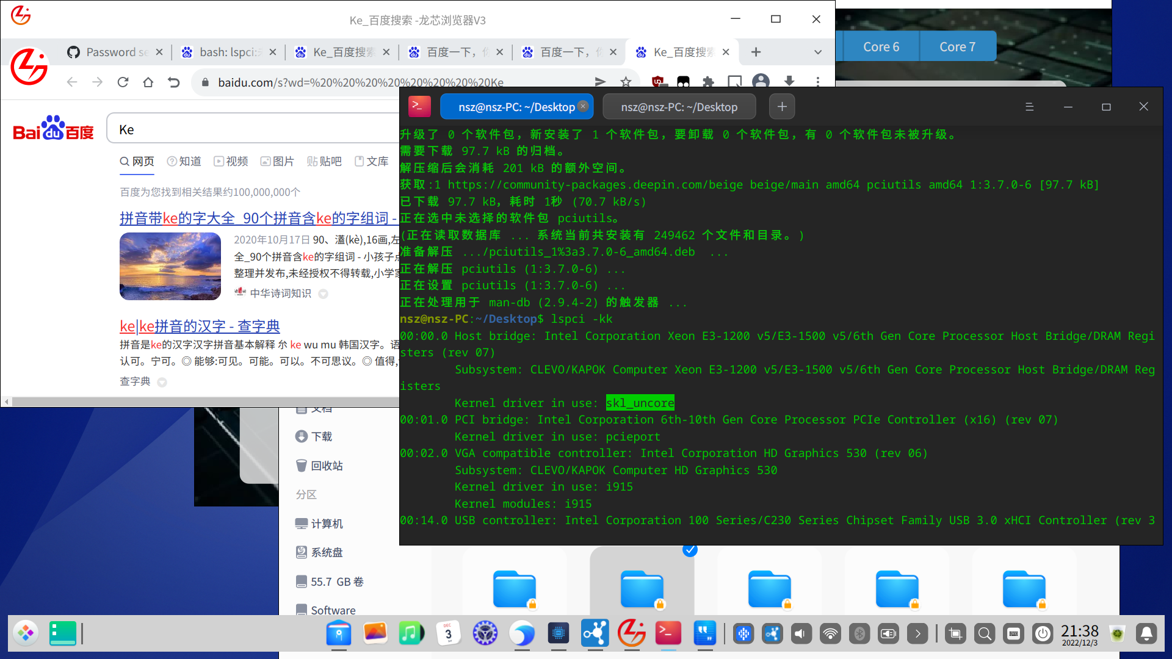Viewport: 1172px width, 659px height.
Task: Open the three-dot browser menu
Action: 818,82
